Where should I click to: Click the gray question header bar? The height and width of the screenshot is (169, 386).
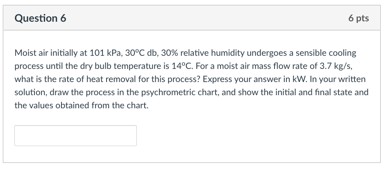point(192,18)
